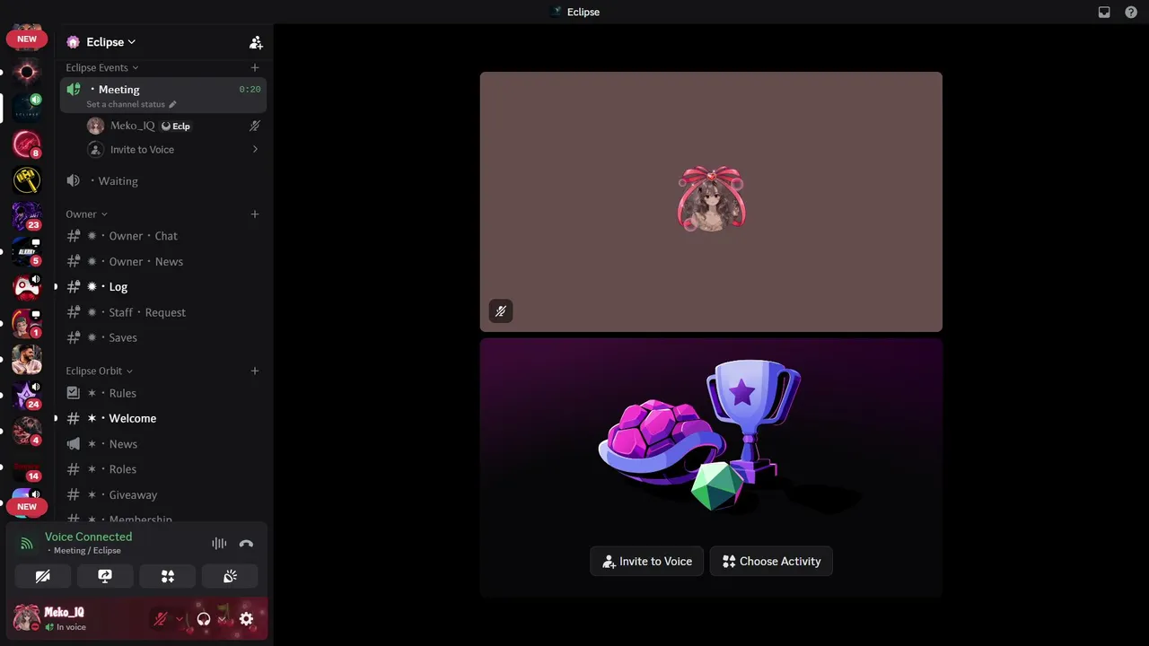Open the server icon with badge 4
Image resolution: width=1149 pixels, height=646 pixels.
(27, 432)
